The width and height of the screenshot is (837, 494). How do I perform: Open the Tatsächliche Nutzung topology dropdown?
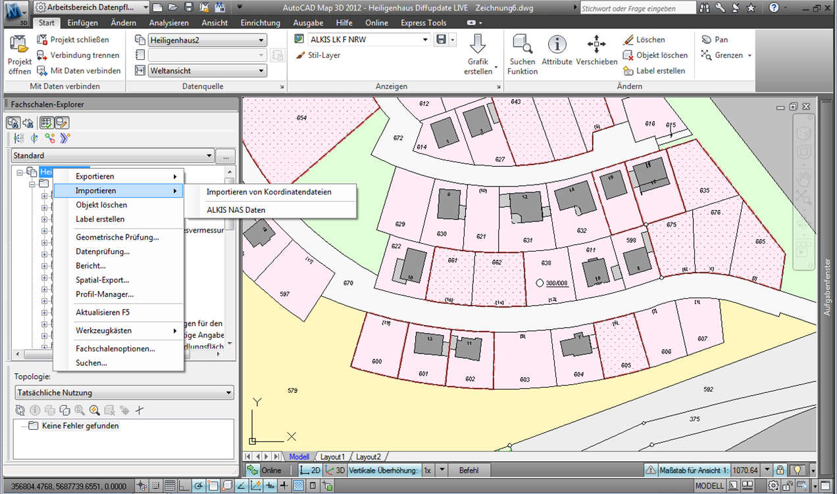(229, 392)
